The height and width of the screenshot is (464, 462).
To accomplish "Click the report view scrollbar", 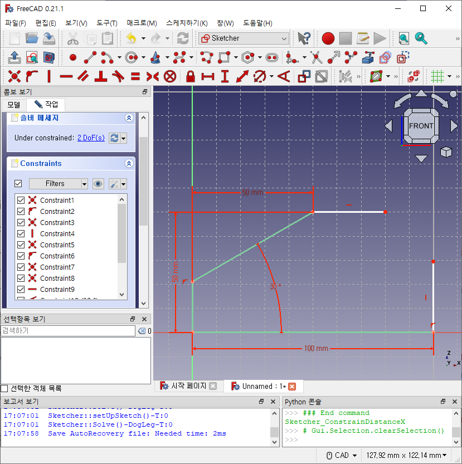I will (275, 432).
